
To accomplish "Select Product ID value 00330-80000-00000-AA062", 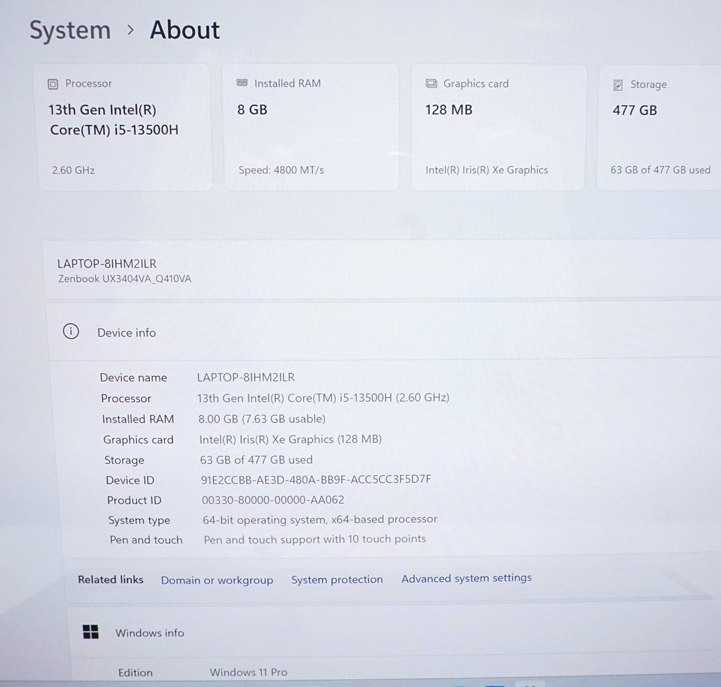I will click(x=273, y=500).
